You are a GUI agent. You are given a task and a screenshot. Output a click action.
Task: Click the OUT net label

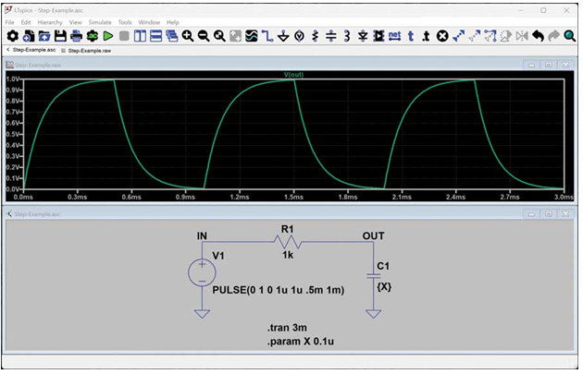(x=373, y=236)
